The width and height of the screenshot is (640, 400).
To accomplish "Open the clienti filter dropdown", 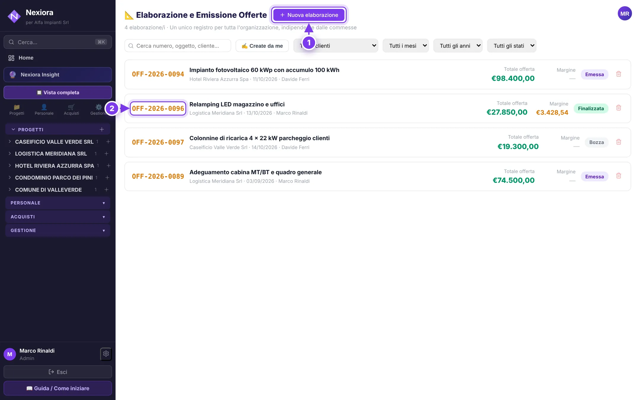I will [x=336, y=46].
